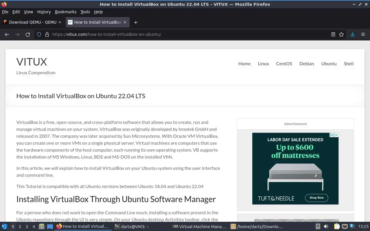Click the page title 'How to Install VirtualBox on Ubuntu 22.04 LTS'

tap(81, 96)
